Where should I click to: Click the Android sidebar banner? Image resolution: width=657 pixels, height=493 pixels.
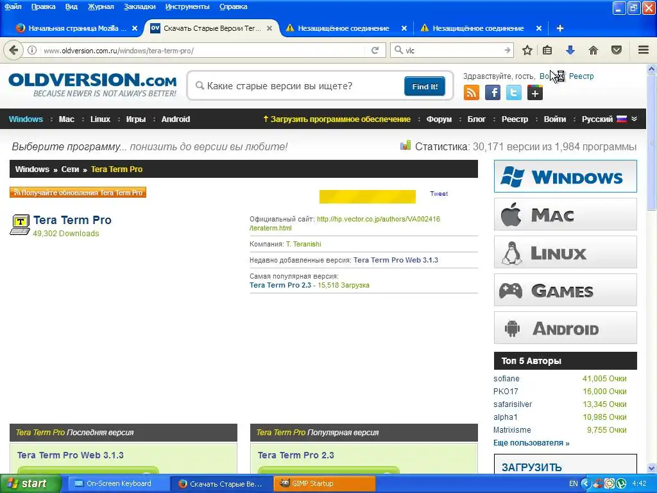click(565, 328)
